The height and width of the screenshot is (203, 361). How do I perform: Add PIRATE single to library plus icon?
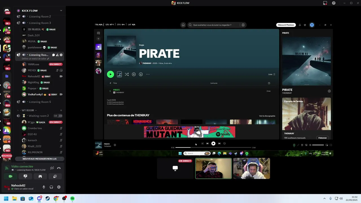click(134, 74)
